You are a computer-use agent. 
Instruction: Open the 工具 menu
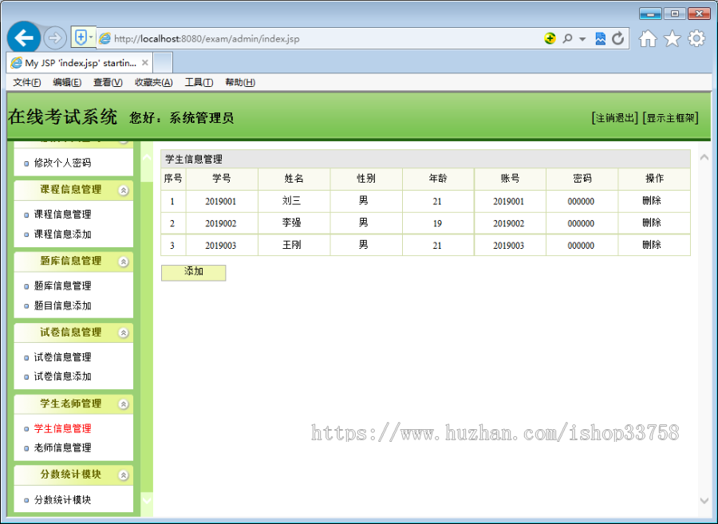pyautogui.click(x=199, y=82)
